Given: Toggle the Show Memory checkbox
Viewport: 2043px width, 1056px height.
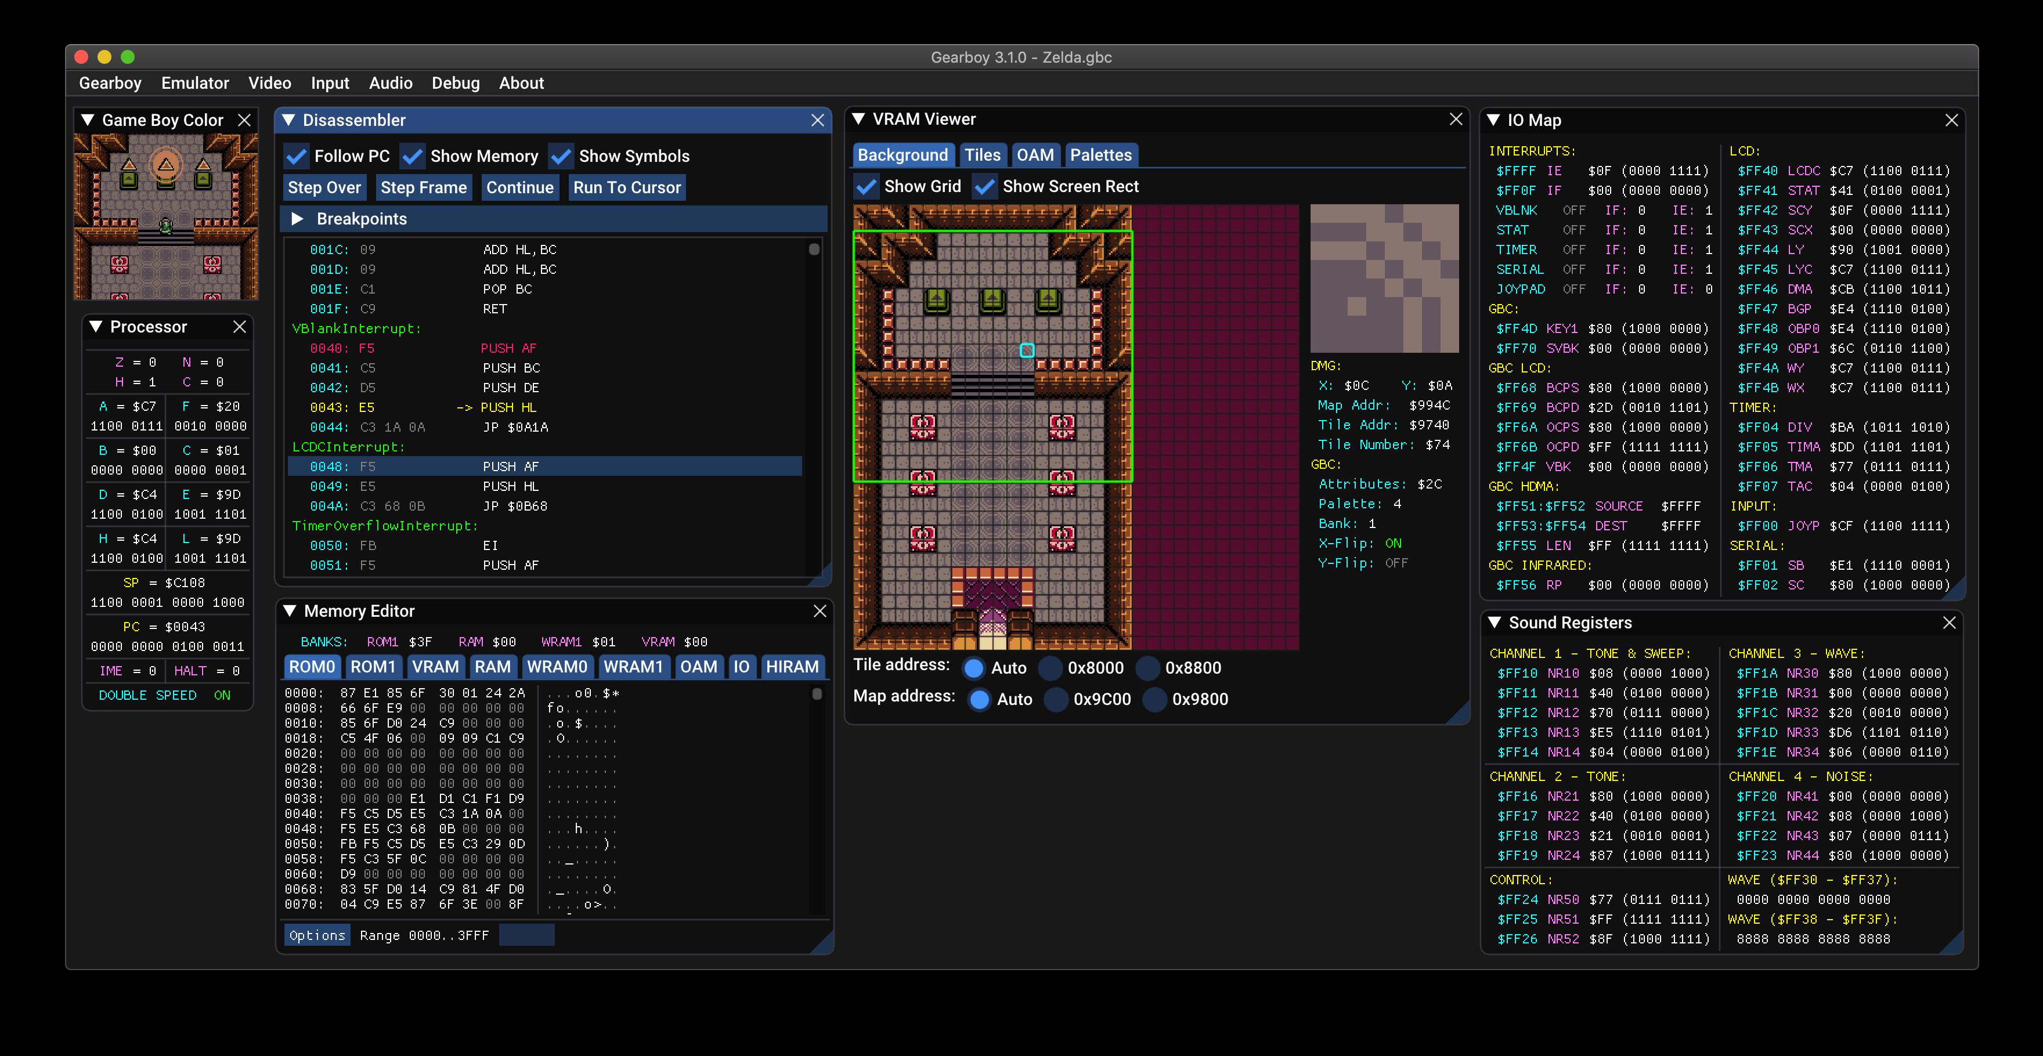Looking at the screenshot, I should click(413, 156).
